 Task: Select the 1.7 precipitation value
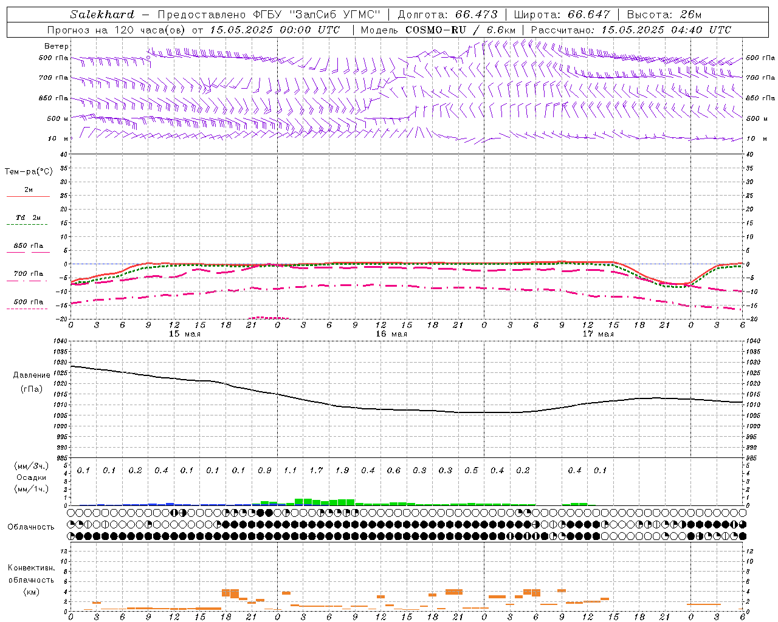point(316,471)
